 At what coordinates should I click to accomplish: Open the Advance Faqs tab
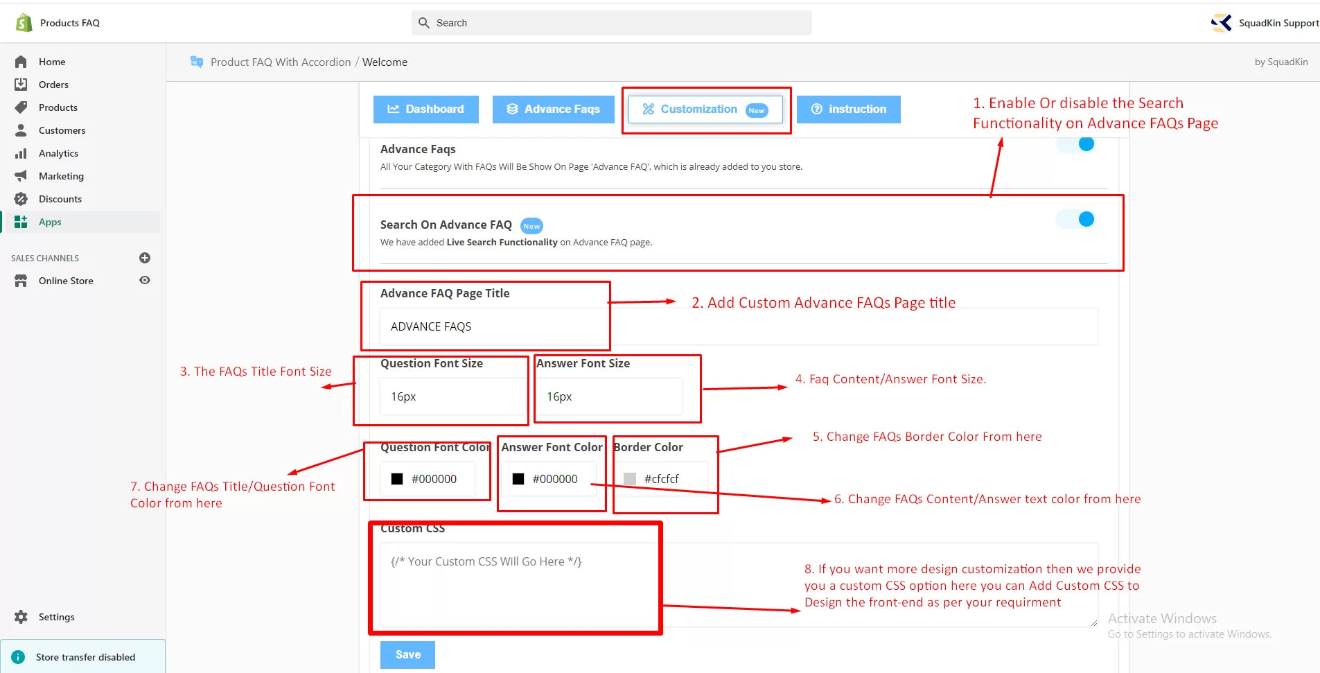click(x=553, y=110)
